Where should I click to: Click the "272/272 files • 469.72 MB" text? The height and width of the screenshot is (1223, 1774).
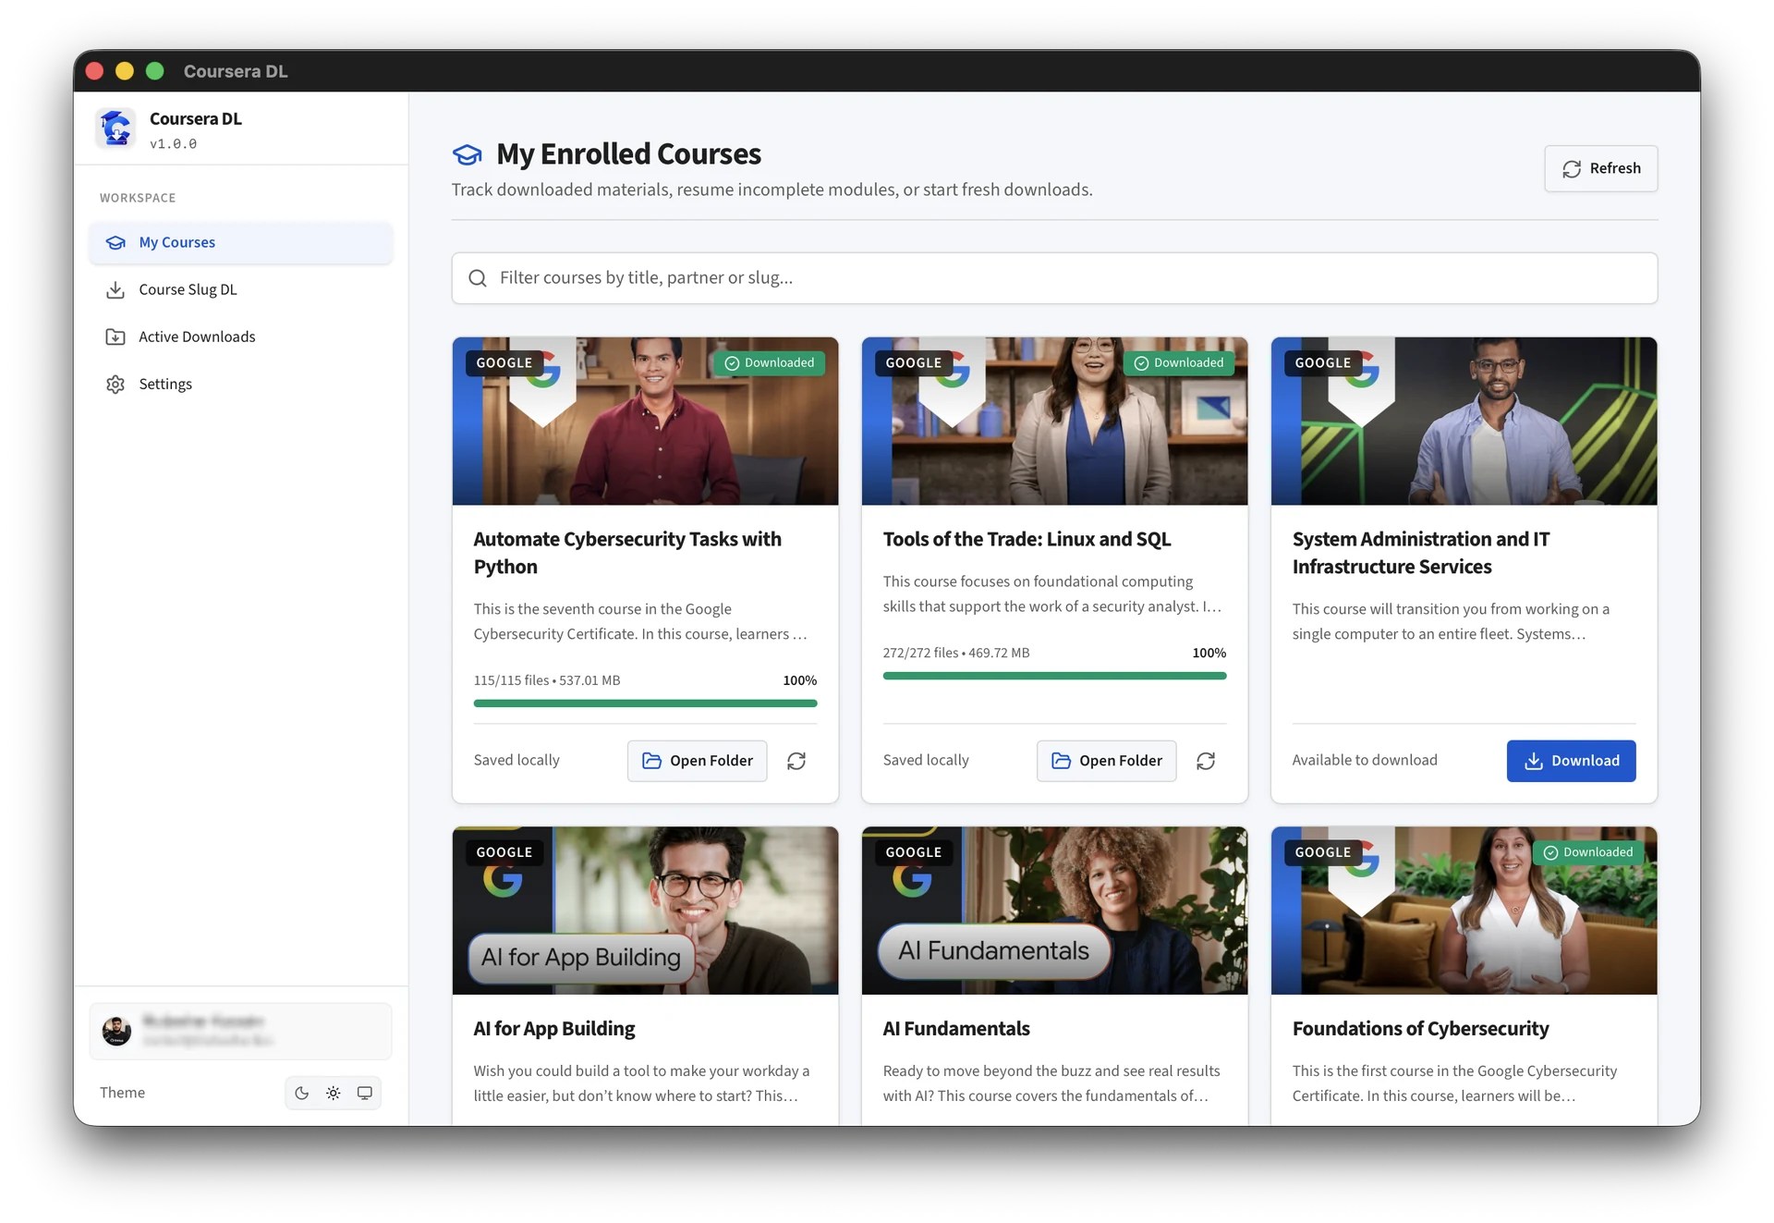click(x=956, y=653)
